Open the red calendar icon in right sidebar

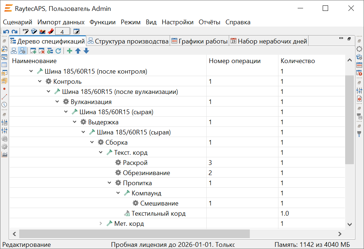[359, 65]
